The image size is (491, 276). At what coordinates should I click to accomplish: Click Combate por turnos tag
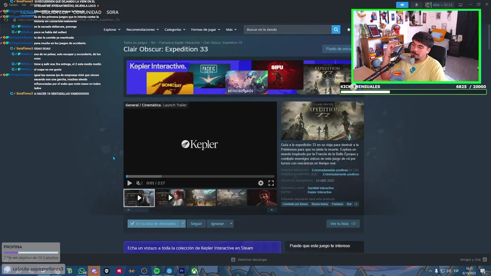[295, 204]
